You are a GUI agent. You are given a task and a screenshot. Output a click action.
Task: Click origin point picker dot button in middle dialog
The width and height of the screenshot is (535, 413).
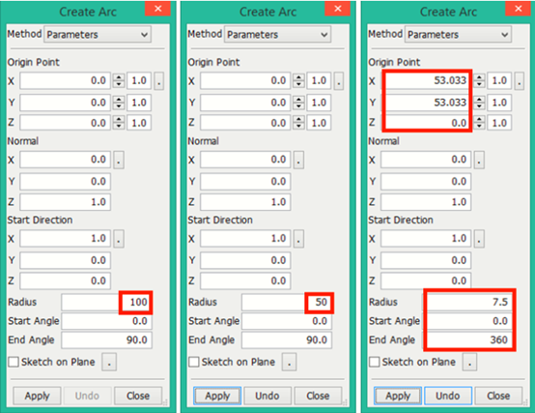pos(339,81)
